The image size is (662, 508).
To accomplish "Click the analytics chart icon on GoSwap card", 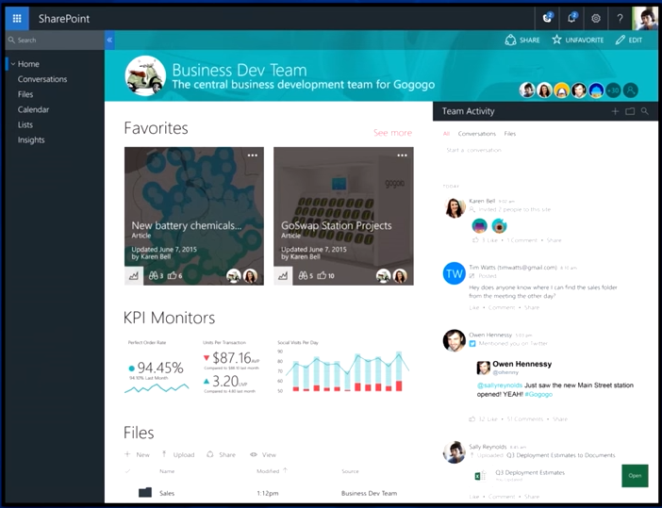I will click(x=283, y=276).
